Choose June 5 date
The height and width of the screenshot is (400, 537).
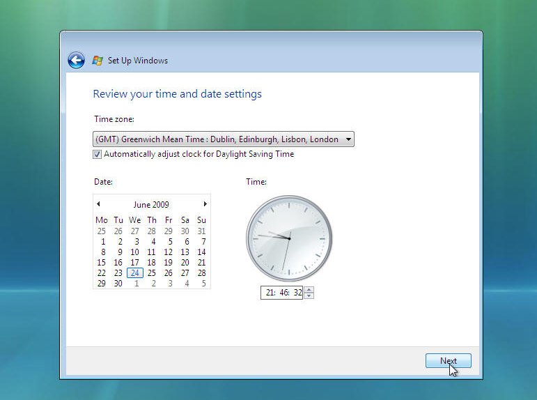click(170, 242)
